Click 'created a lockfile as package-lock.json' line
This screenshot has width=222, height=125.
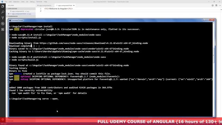(60, 74)
